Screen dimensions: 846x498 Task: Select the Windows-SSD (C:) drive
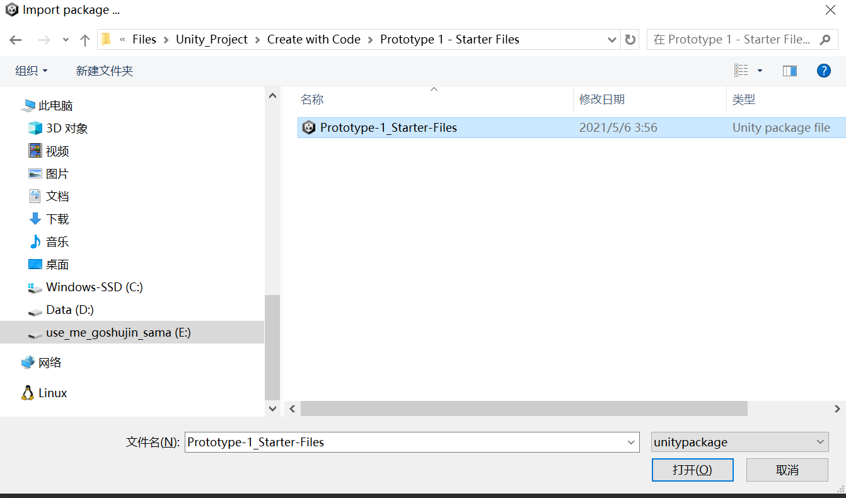[x=86, y=287]
